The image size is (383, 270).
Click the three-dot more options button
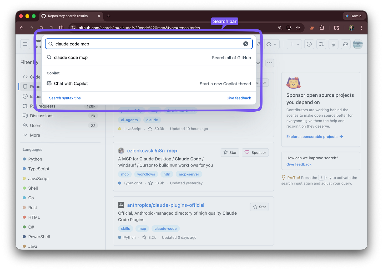tap(270, 63)
